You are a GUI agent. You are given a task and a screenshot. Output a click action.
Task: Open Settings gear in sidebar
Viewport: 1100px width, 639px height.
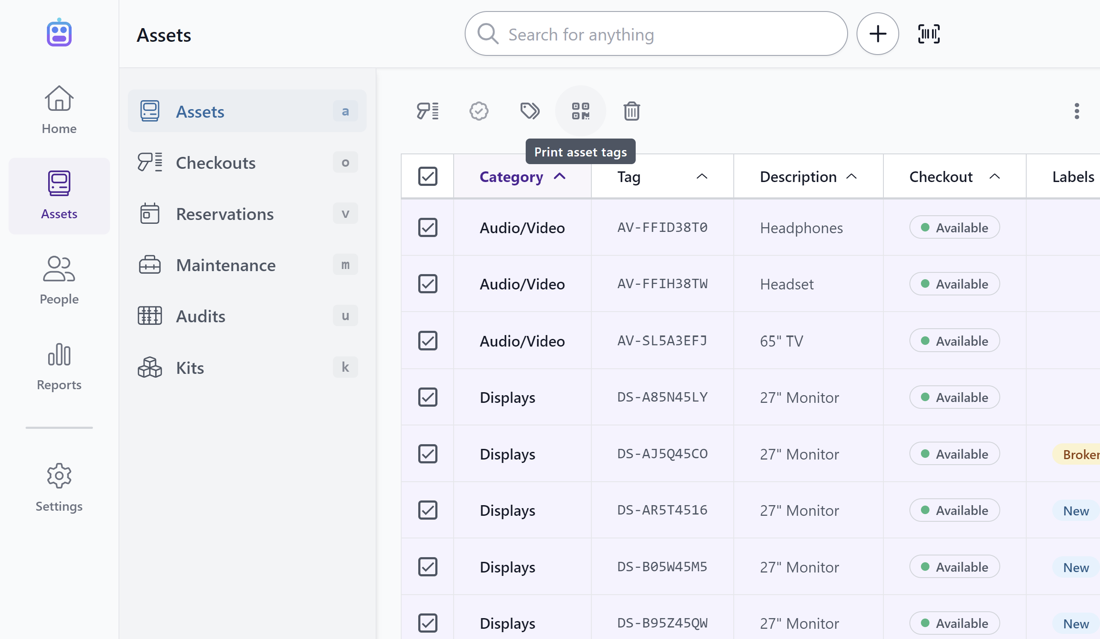[59, 487]
